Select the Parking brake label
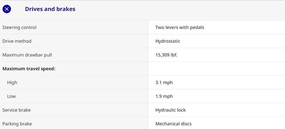The height and width of the screenshot is (129, 285). coord(17,124)
